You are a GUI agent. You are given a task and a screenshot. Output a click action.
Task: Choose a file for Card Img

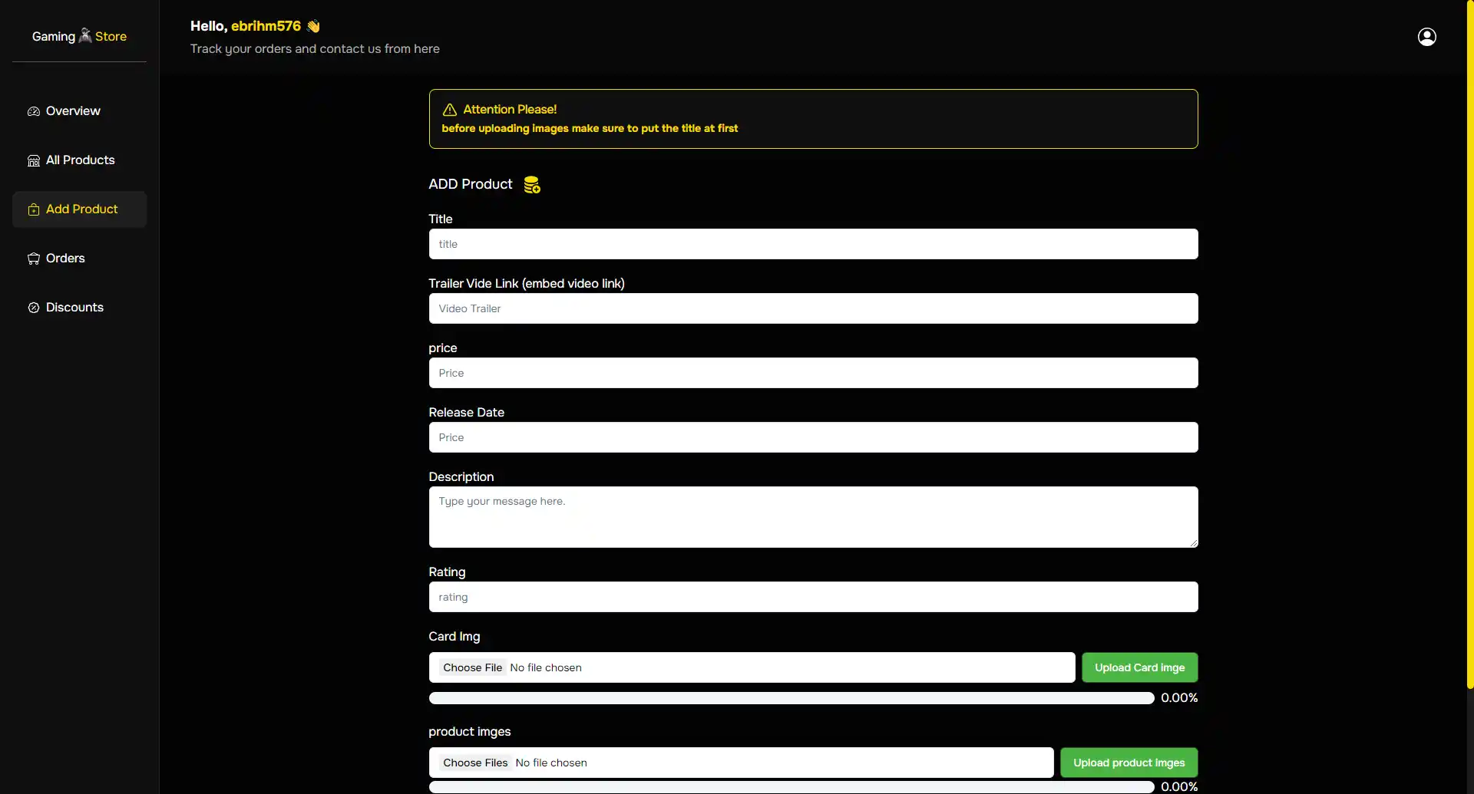click(472, 667)
